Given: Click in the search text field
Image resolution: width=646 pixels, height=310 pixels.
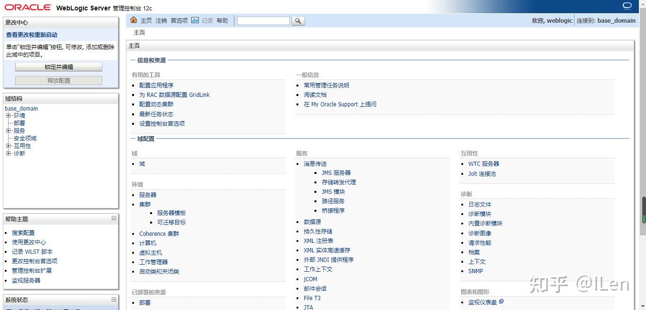Looking at the screenshot, I should click(263, 21).
